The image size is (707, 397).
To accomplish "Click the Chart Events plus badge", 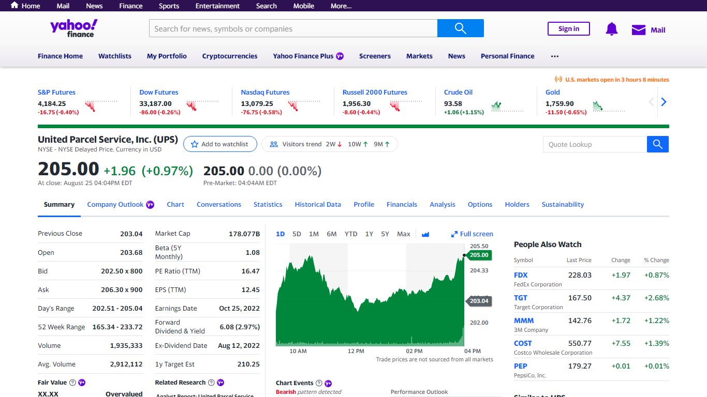I will click(x=328, y=383).
